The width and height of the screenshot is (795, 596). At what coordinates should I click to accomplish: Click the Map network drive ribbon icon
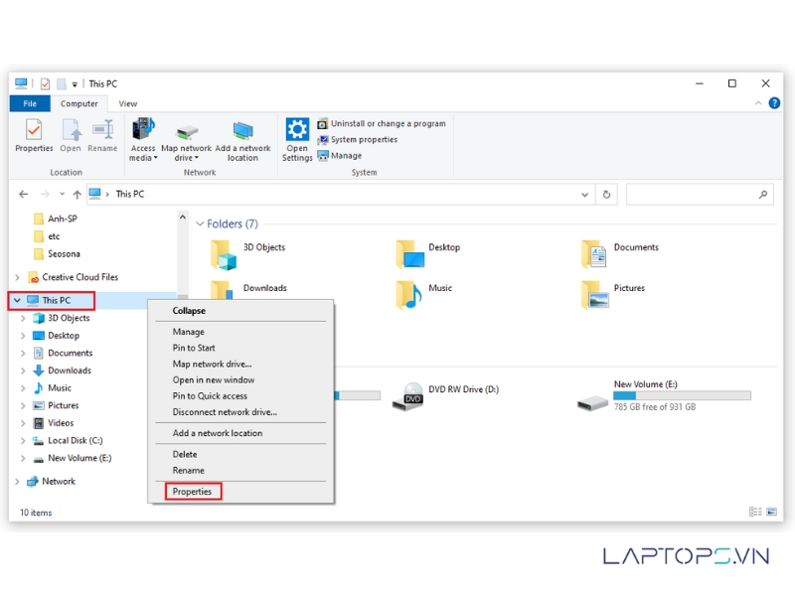186,131
